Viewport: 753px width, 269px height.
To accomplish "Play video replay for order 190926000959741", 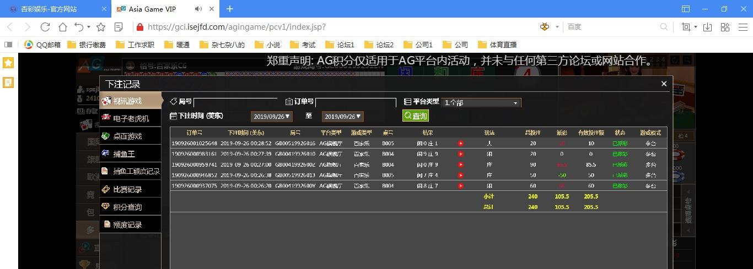I will pos(461,164).
